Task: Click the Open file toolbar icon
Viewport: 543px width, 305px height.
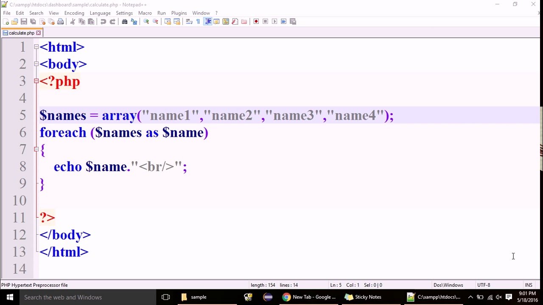Action: coord(15,22)
